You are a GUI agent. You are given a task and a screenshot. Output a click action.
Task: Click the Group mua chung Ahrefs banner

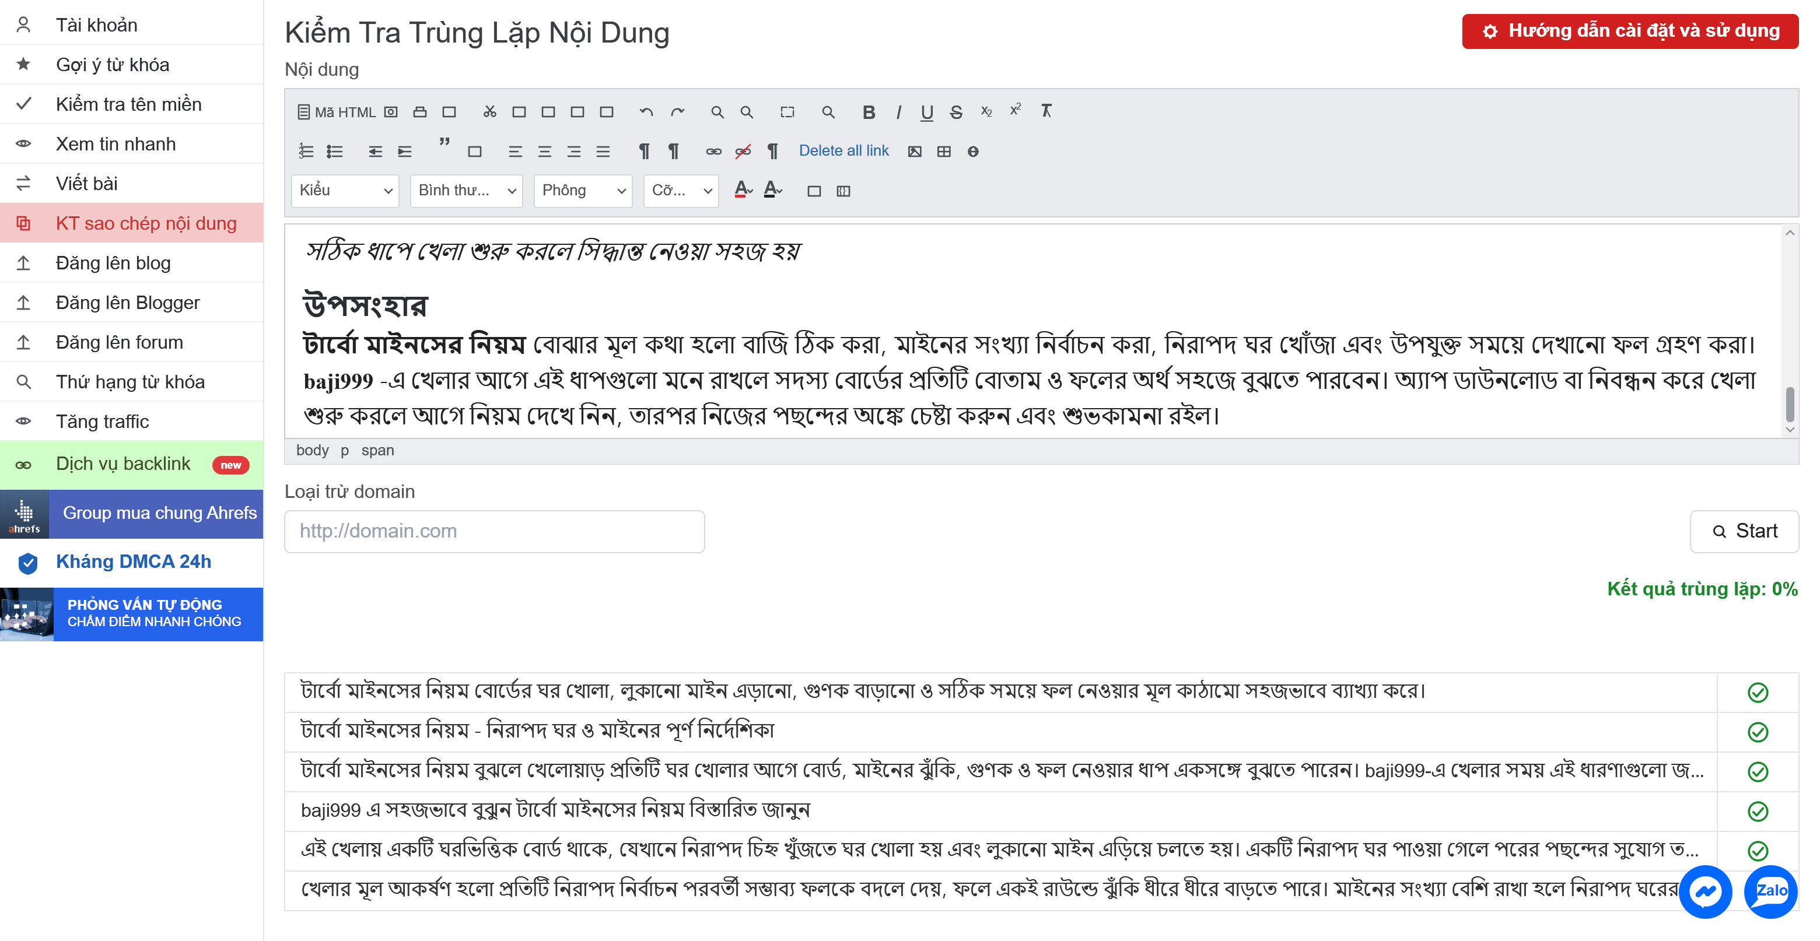pyautogui.click(x=131, y=514)
